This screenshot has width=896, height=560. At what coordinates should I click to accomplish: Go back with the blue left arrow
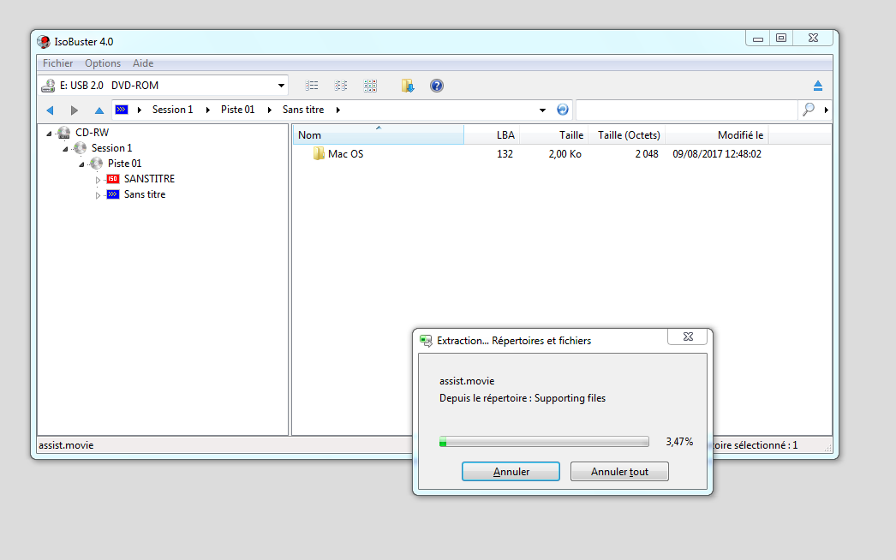pos(50,110)
